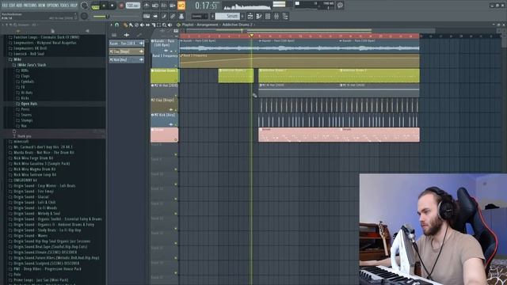
Task: Open the channel rack window icon
Action: 268,16
